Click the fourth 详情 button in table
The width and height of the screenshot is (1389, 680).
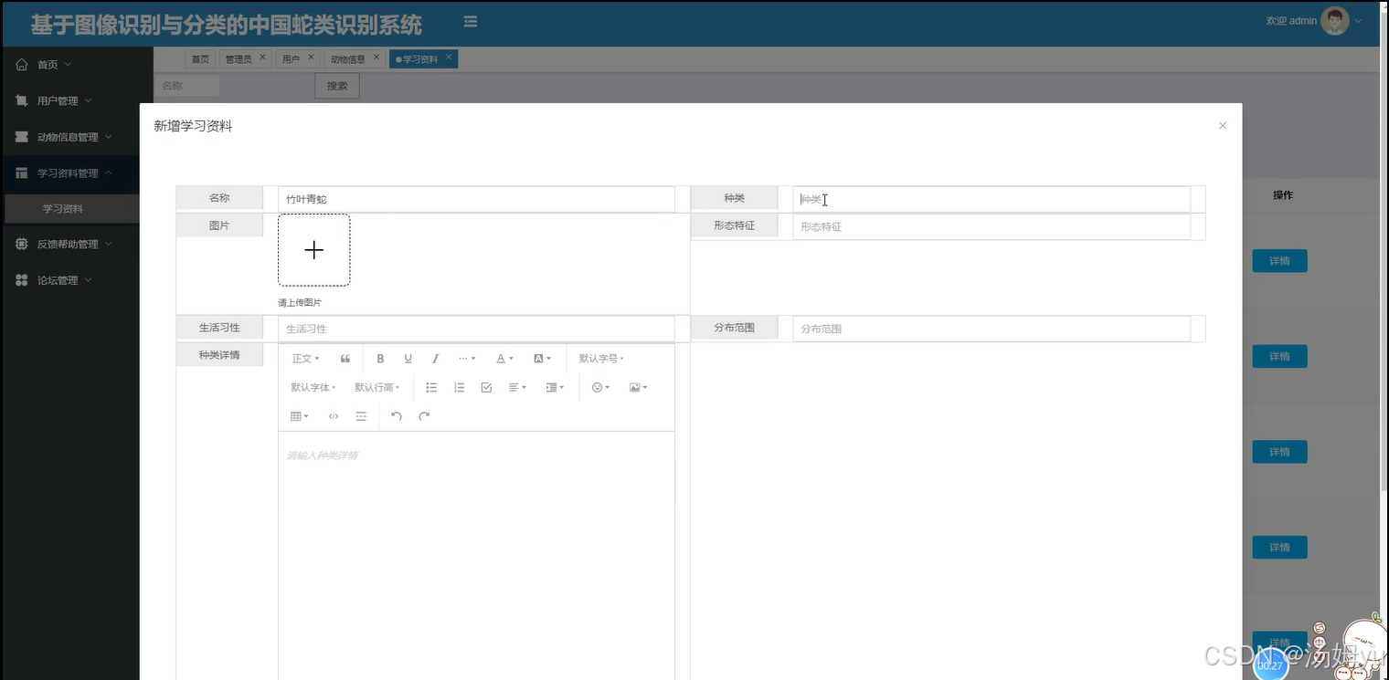pyautogui.click(x=1279, y=548)
